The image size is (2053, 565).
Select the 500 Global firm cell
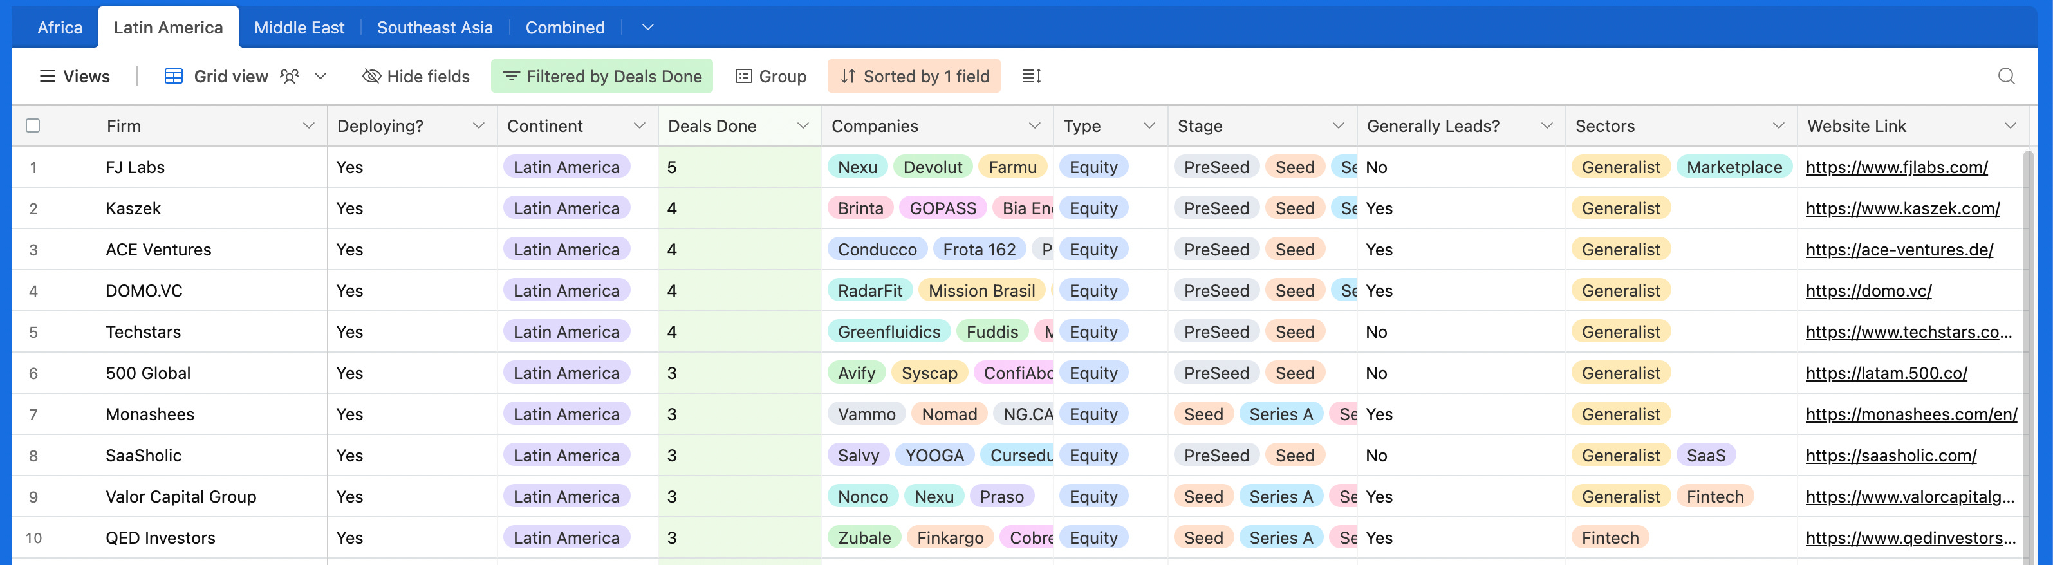(x=170, y=374)
